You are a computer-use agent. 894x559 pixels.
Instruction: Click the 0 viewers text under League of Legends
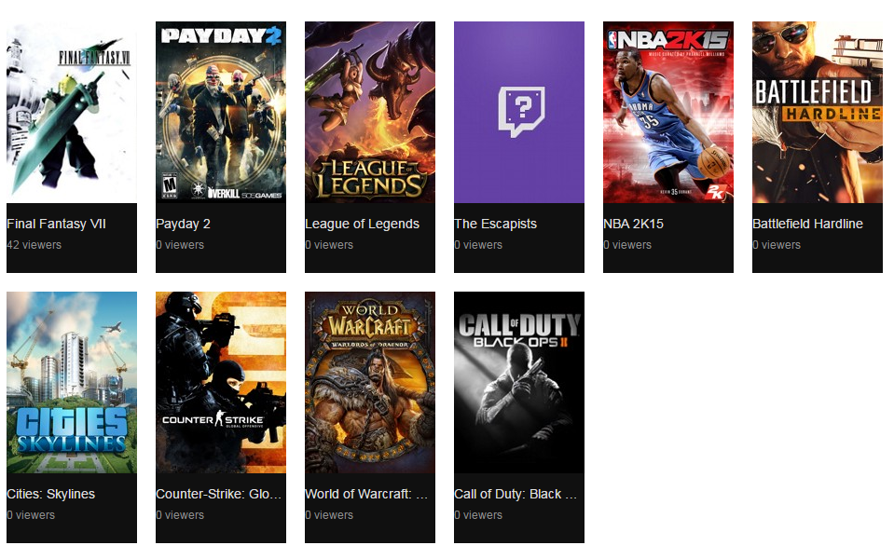point(329,245)
